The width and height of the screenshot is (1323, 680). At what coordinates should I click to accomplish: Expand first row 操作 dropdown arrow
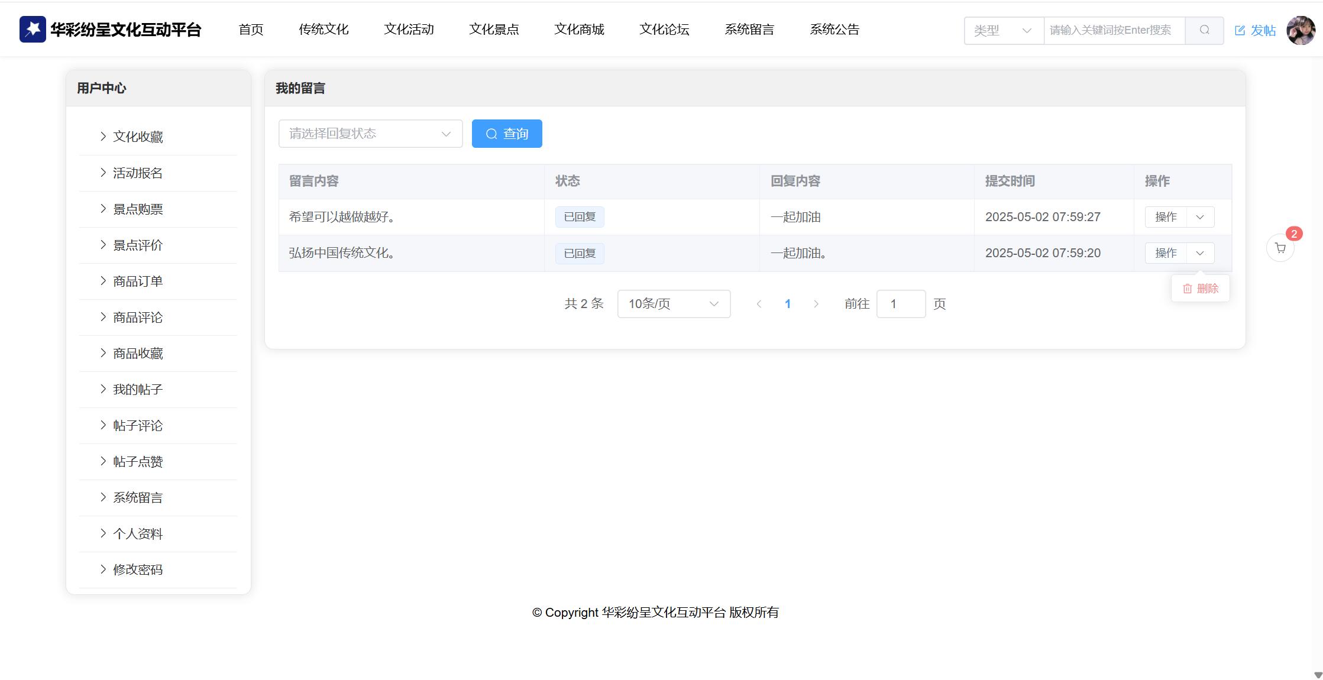(x=1200, y=217)
